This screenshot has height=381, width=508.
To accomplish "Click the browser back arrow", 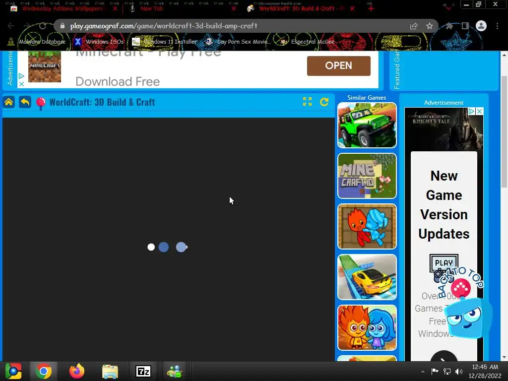I will click(11, 26).
